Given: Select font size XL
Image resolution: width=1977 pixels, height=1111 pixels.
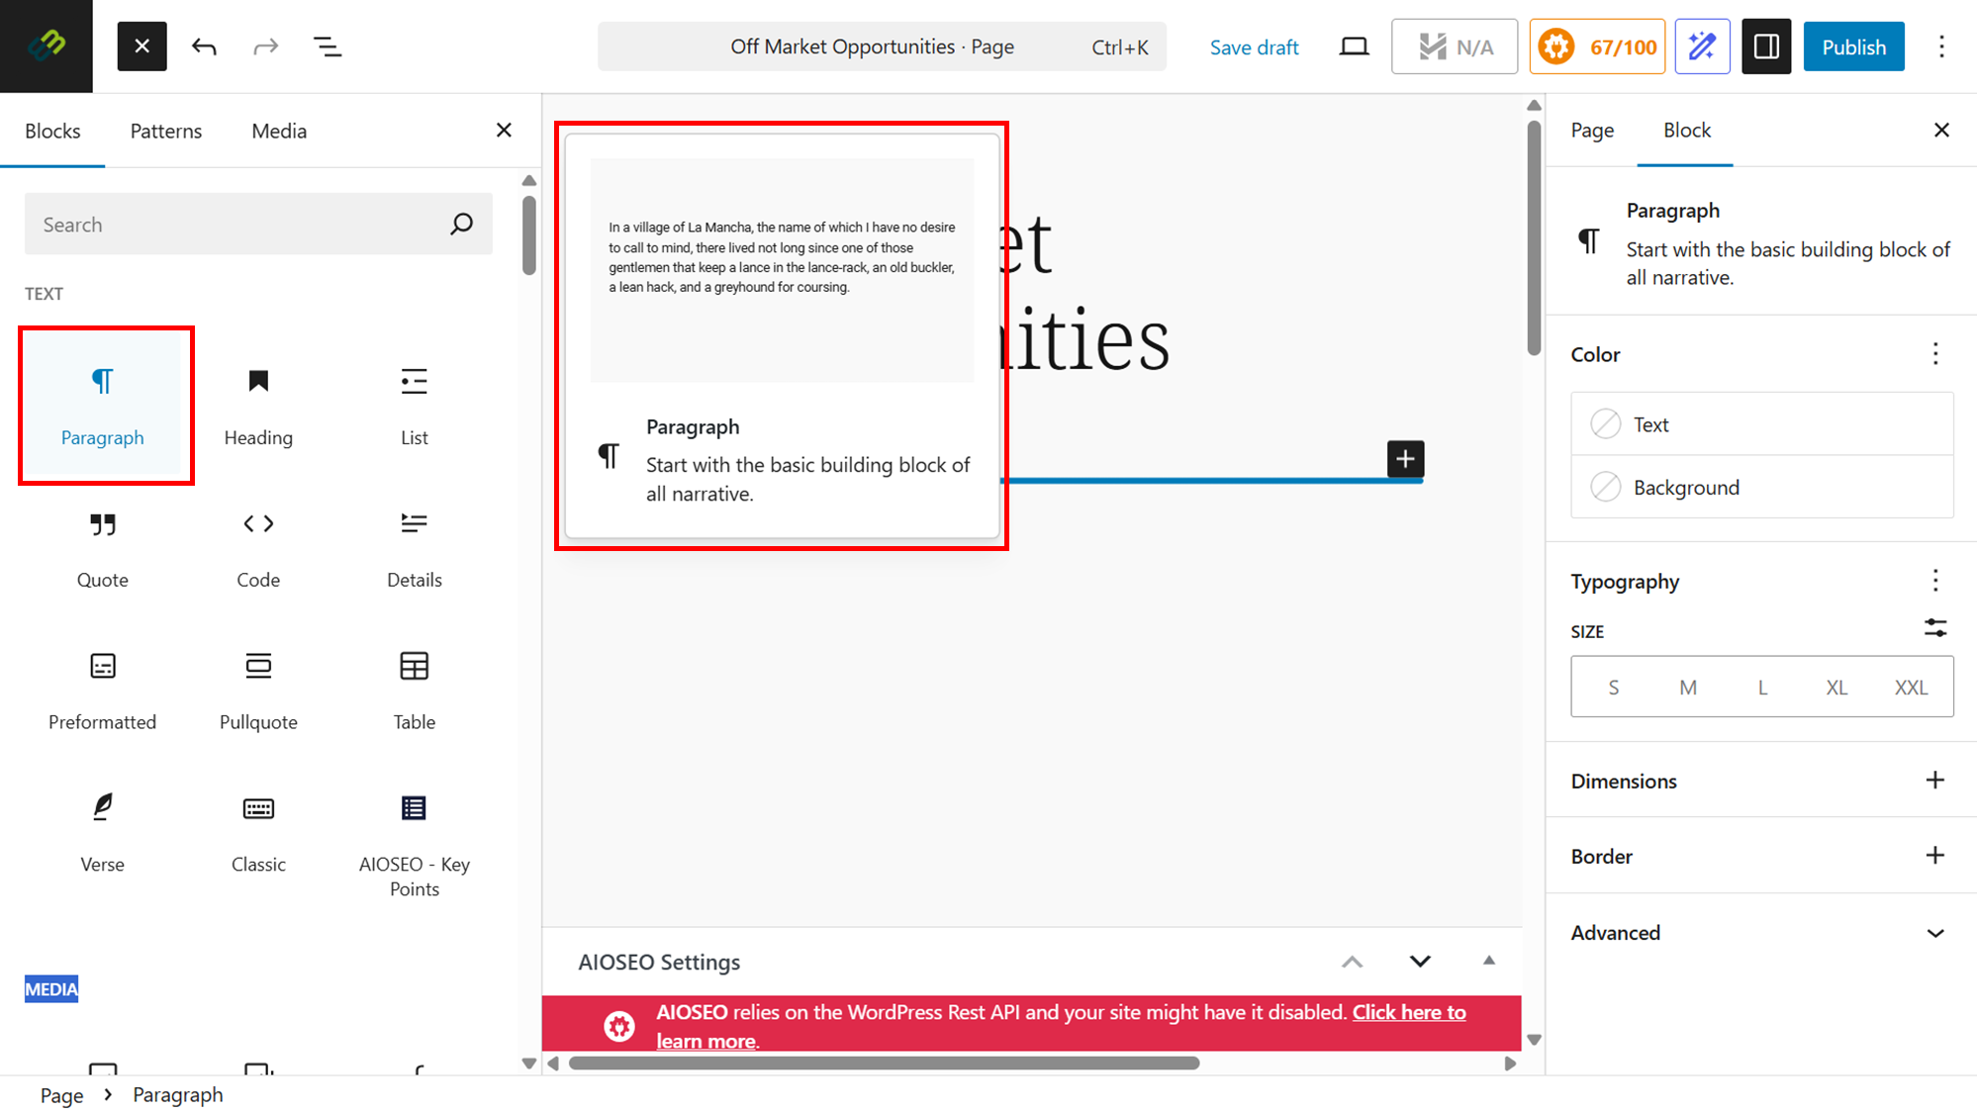Looking at the screenshot, I should 1836,687.
